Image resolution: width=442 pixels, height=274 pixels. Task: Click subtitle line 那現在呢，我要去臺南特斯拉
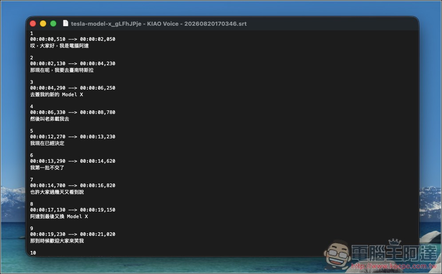pyautogui.click(x=62, y=70)
